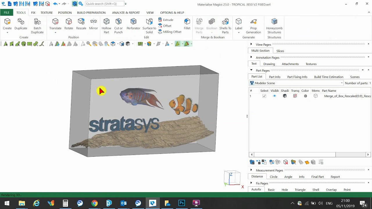
Task: Switch to the Part Info tab
Action: pyautogui.click(x=275, y=77)
